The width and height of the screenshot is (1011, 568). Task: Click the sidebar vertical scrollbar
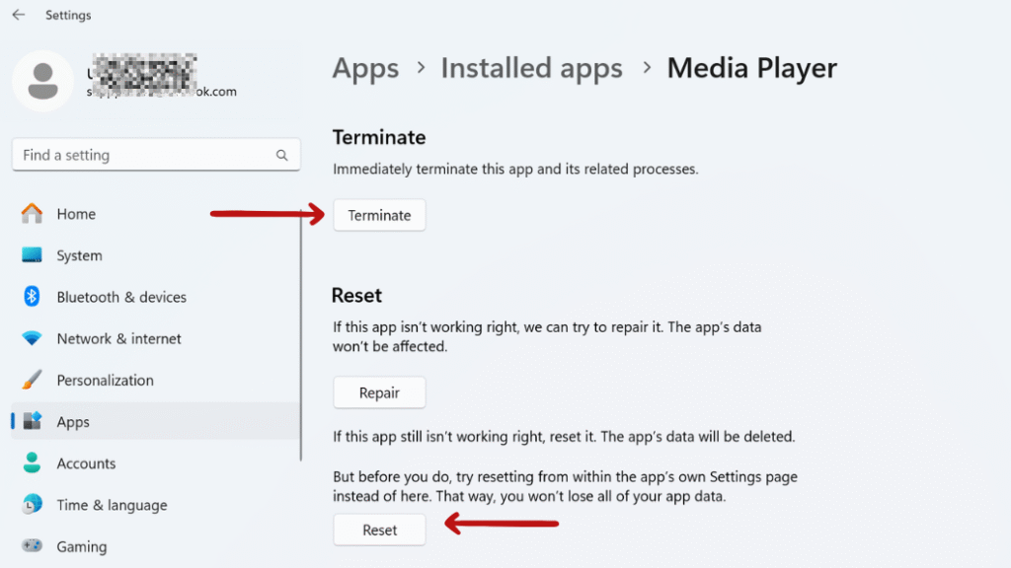[301, 335]
